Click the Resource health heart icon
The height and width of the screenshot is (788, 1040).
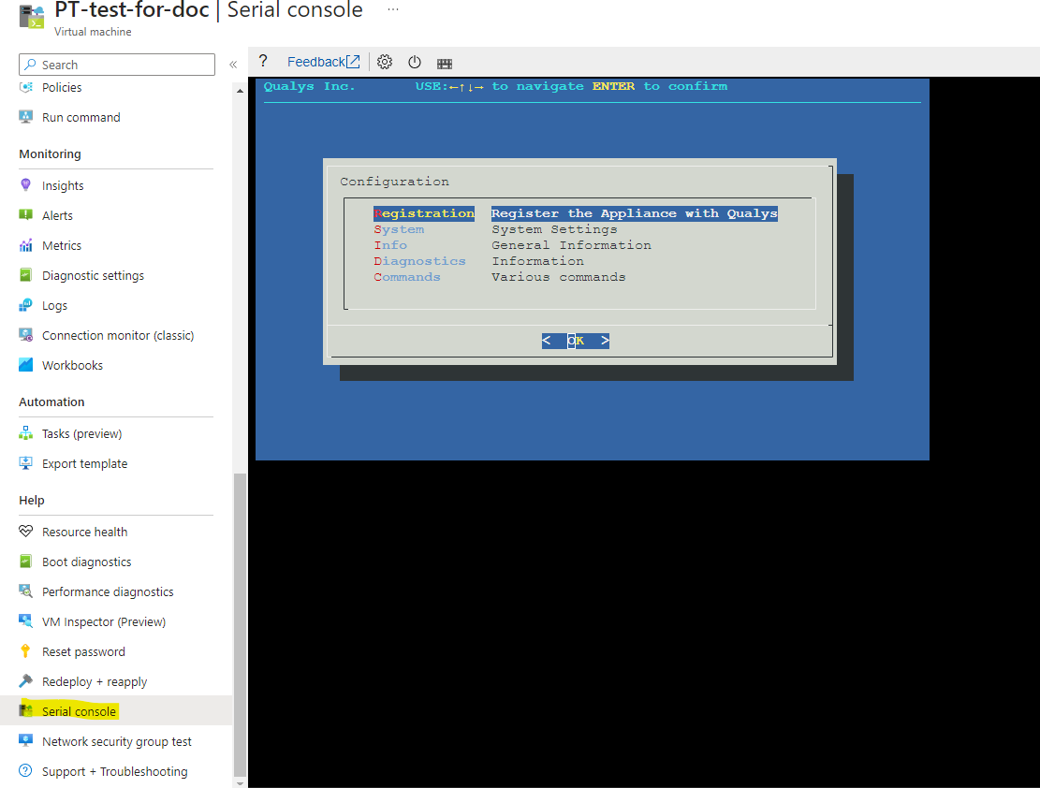pyautogui.click(x=26, y=532)
